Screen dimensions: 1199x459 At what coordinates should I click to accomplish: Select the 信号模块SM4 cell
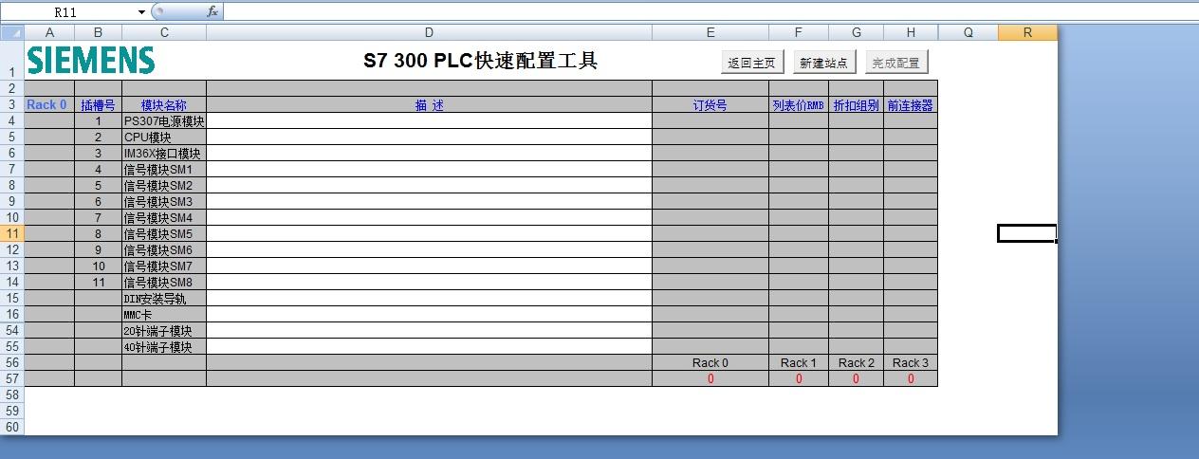[164, 218]
